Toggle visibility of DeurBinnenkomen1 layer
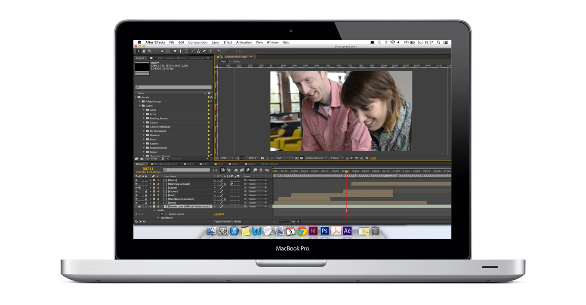Screen dimensions: 586x305 coord(136,199)
